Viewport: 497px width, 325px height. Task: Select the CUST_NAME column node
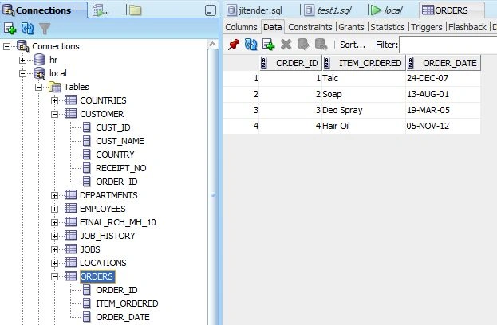[120, 141]
